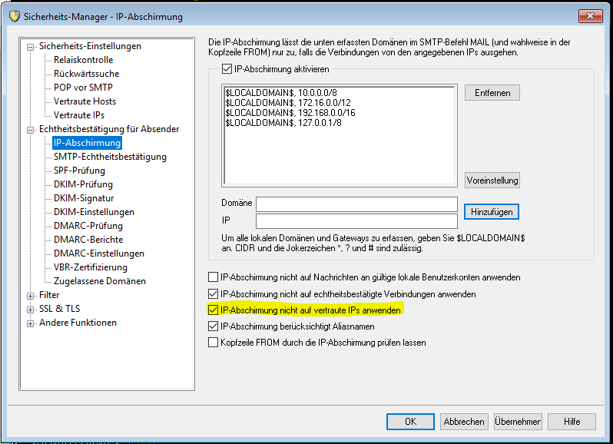Close the Sicherheits-Manager dialog window
613x444 pixels.
(x=588, y=15)
